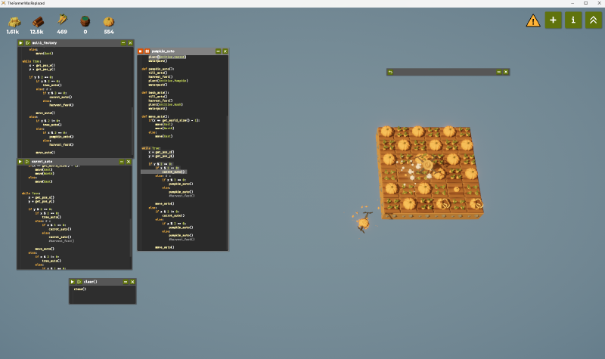Viewport: 605px width, 359px height.
Task: Collapse the pumpkin_auto code window
Action: click(x=218, y=51)
